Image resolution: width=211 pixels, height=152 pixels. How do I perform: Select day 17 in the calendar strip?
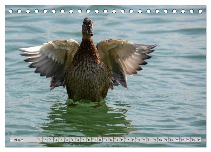pos(127,140)
